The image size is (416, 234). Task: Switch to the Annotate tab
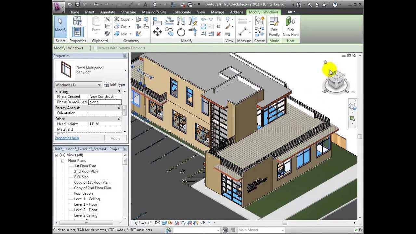tap(108, 12)
